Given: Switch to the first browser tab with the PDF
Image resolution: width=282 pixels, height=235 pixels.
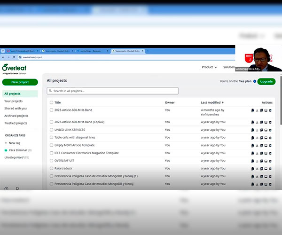Looking at the screenshot, I should pos(23,51).
